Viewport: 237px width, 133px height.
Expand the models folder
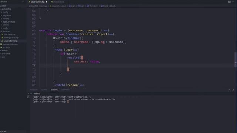[x=6, y=18]
